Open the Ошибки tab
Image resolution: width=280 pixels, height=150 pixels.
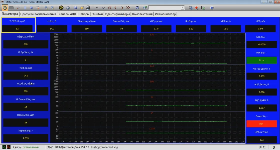click(x=97, y=14)
